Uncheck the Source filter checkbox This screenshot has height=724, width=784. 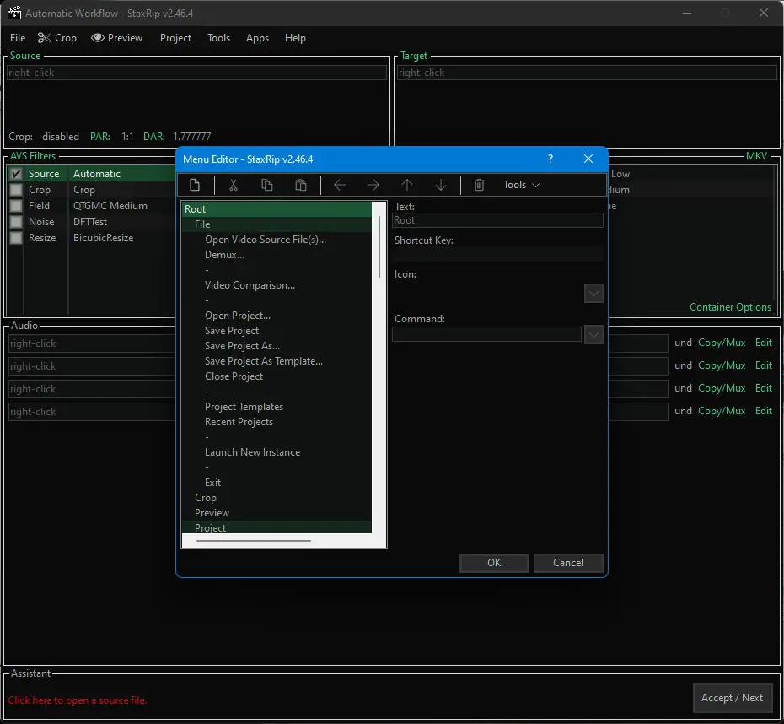[x=16, y=174]
